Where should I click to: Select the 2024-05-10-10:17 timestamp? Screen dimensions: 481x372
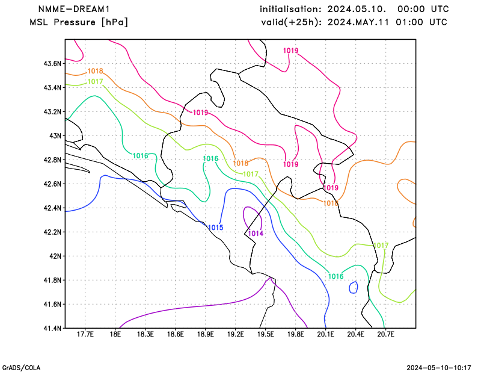(x=439, y=368)
